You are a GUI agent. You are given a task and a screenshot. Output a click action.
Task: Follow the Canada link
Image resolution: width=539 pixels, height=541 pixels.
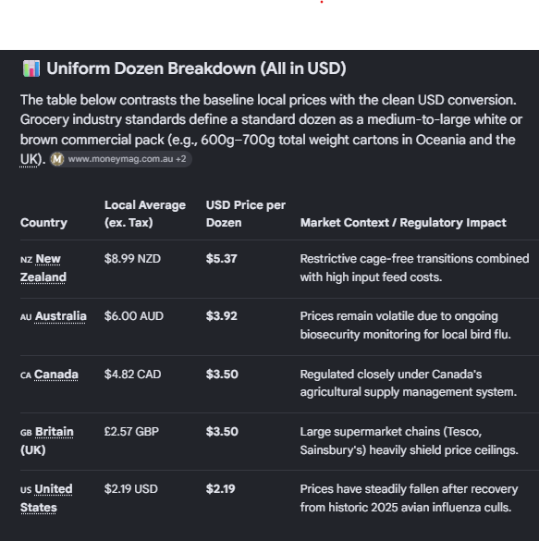[x=56, y=374]
